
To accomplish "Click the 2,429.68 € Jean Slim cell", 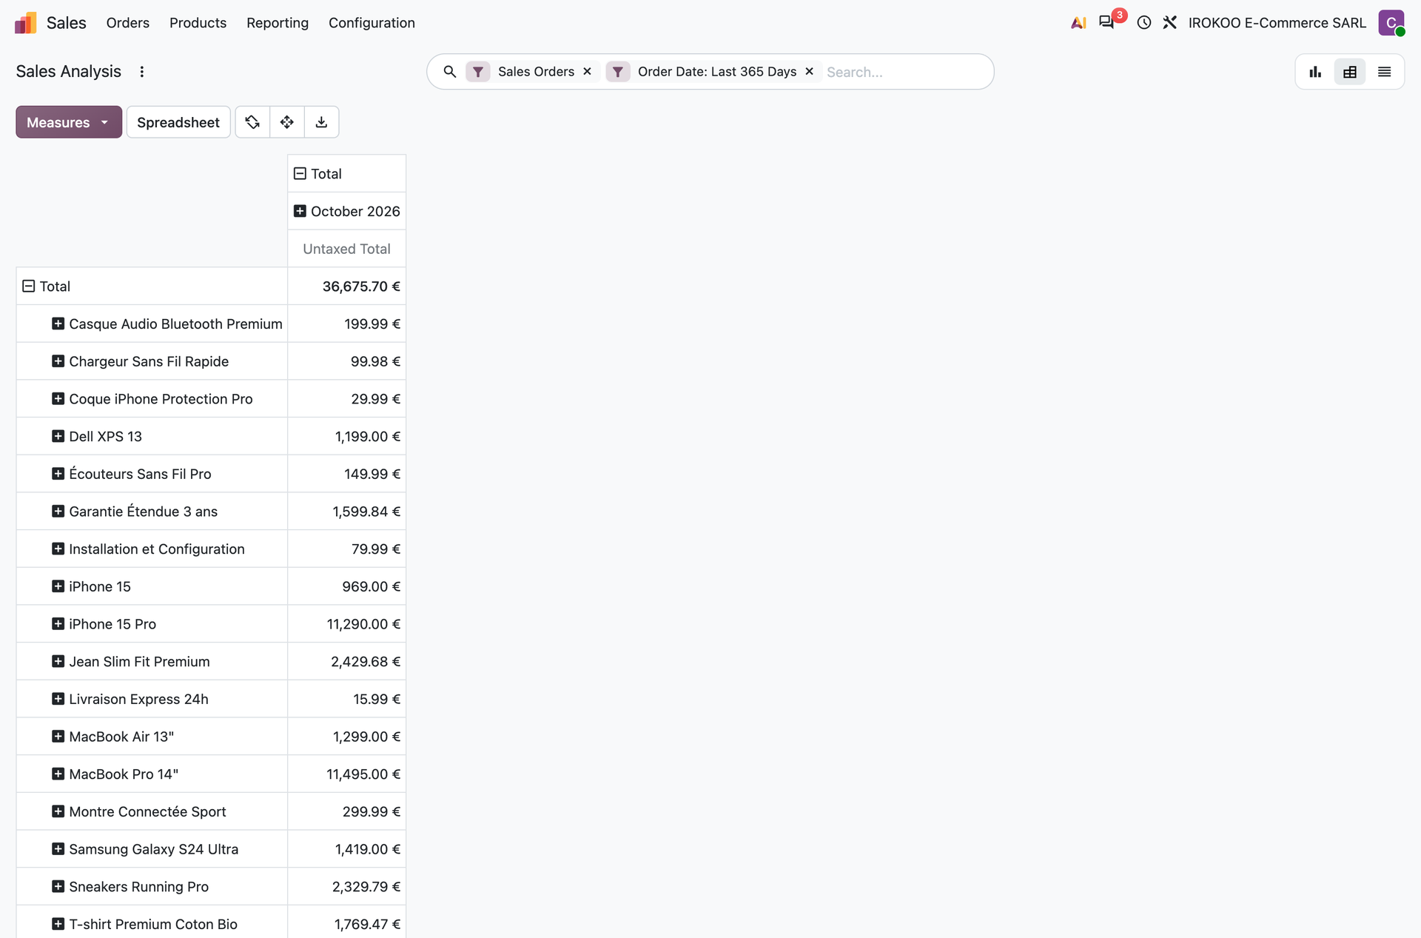I will click(346, 661).
